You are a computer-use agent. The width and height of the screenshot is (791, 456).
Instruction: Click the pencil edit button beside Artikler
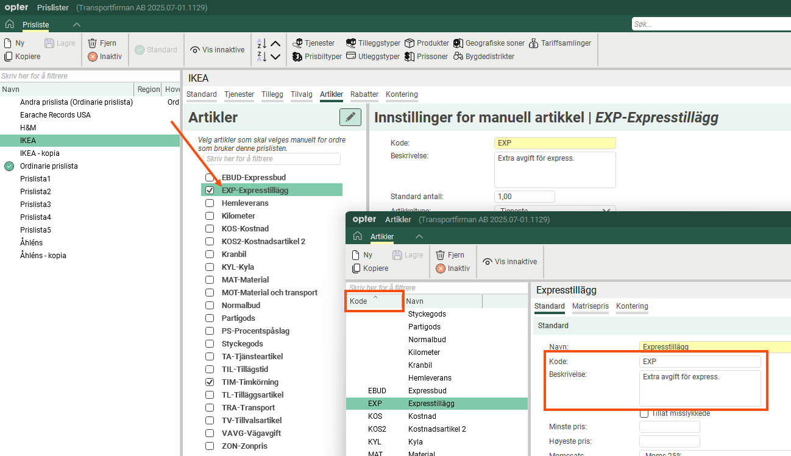click(350, 117)
